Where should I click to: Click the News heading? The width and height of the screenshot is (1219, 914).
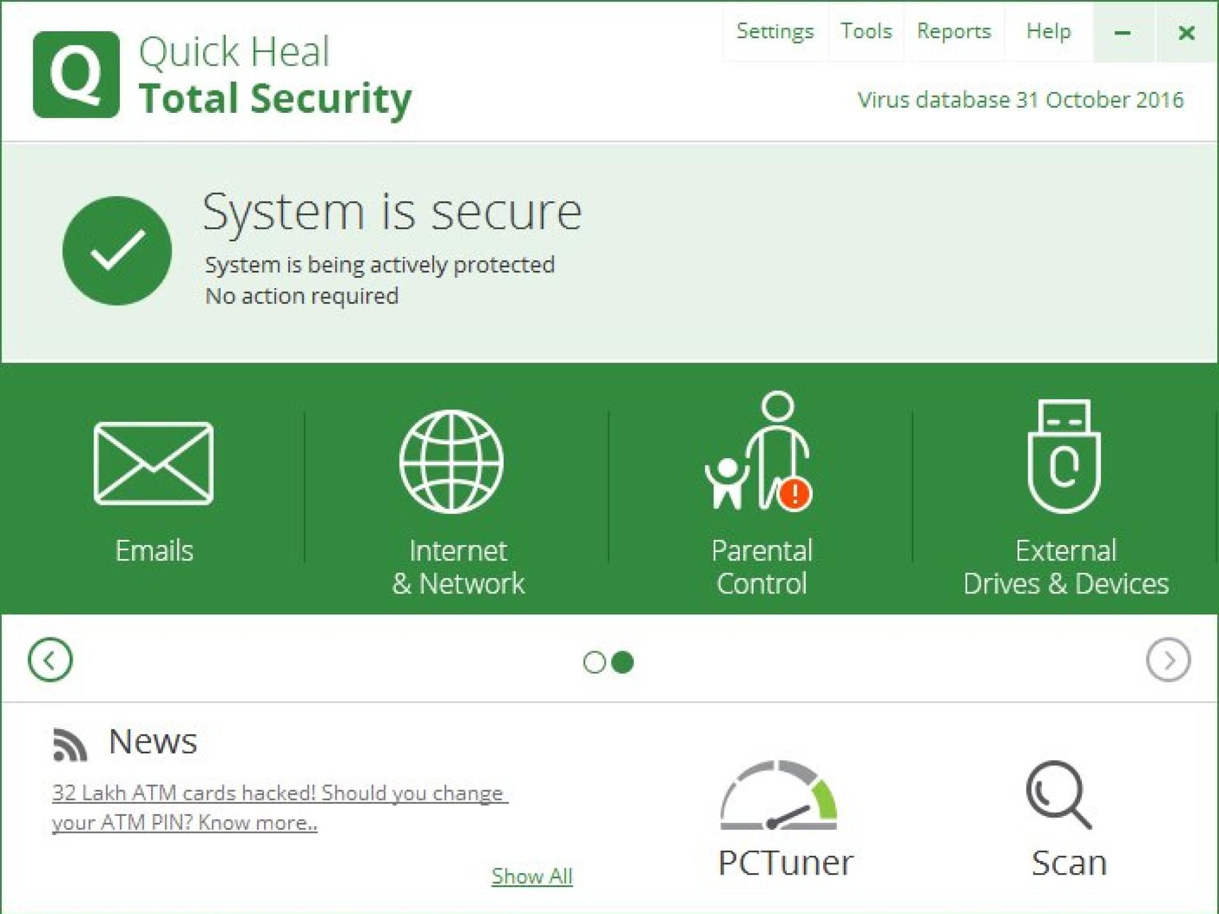coord(153,741)
